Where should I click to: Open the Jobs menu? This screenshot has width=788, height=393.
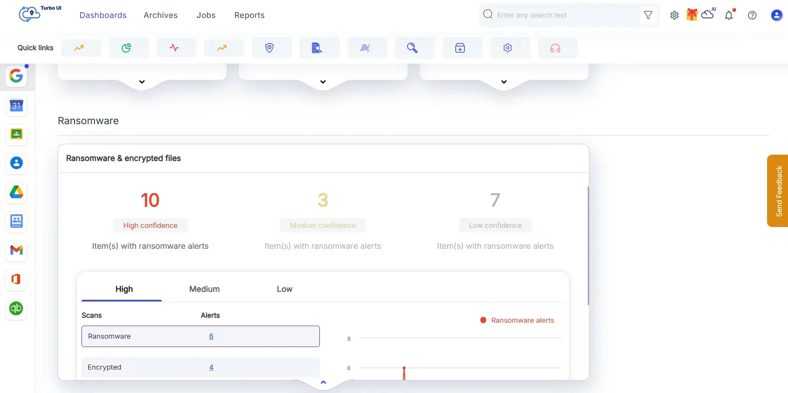[x=206, y=15]
